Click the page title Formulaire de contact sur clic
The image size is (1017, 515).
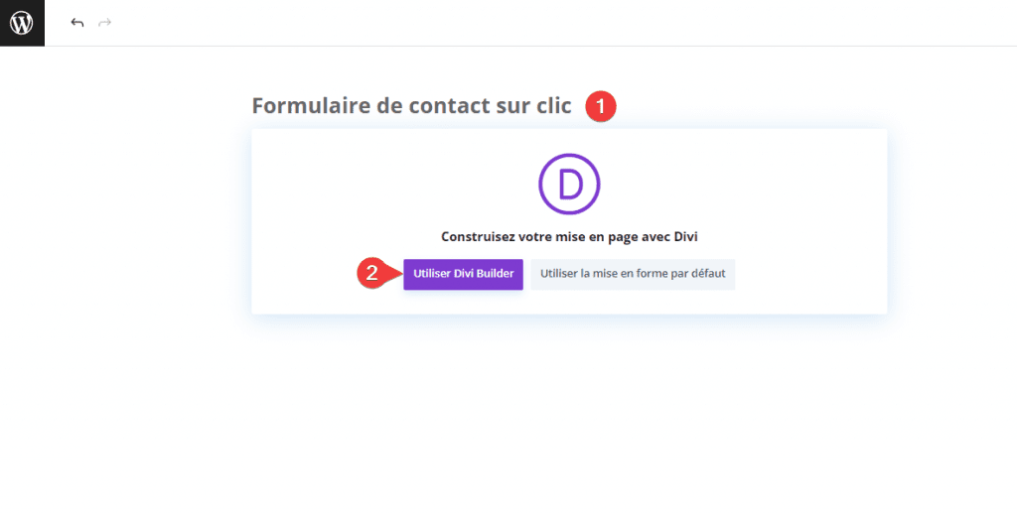click(412, 105)
